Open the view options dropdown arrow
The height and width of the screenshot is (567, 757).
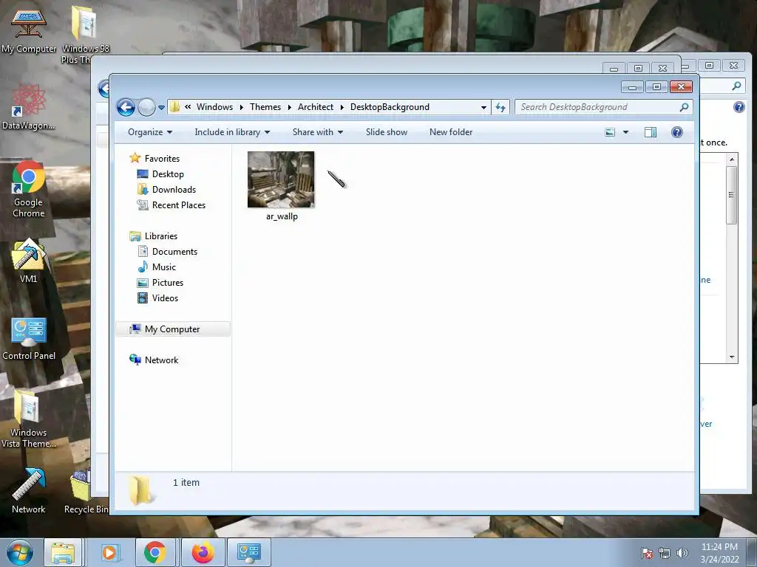pos(625,132)
